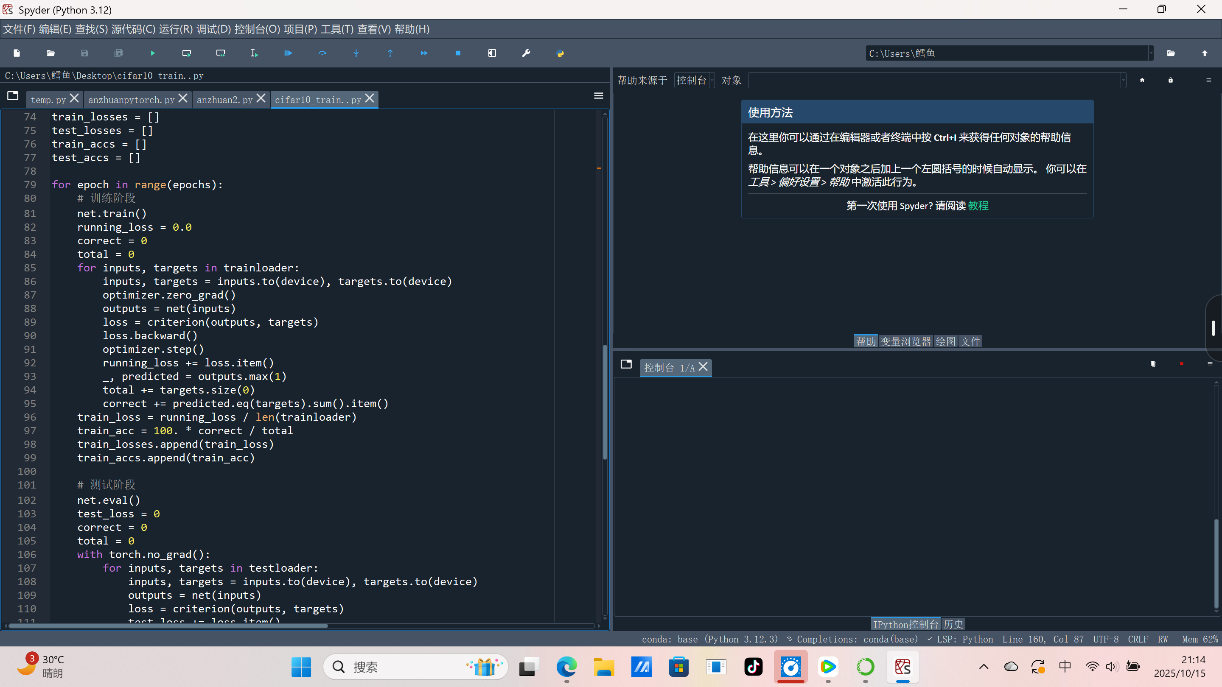Toggle maximize current pane icon
1222x687 pixels.
(492, 53)
